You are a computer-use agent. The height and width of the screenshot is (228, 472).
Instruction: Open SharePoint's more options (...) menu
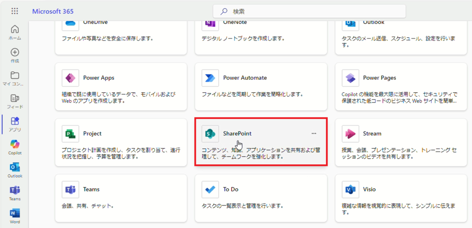[x=313, y=133]
